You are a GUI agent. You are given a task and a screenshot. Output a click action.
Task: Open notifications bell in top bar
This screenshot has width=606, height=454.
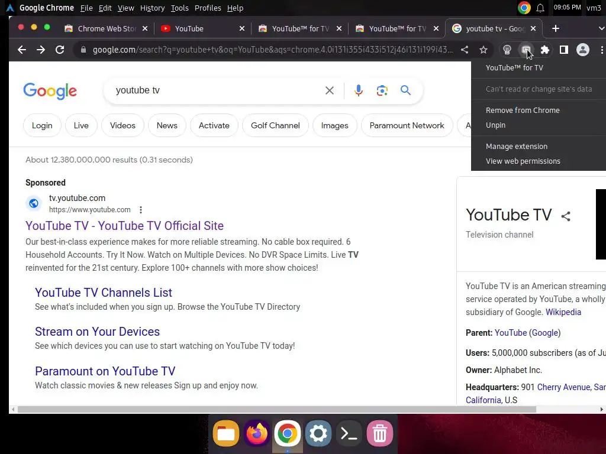tap(540, 8)
